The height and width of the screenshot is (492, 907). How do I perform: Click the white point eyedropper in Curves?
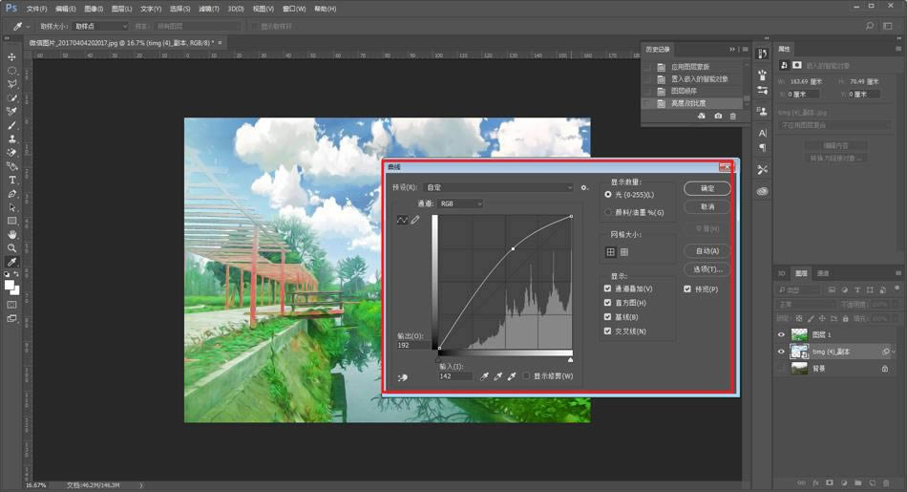[512, 376]
